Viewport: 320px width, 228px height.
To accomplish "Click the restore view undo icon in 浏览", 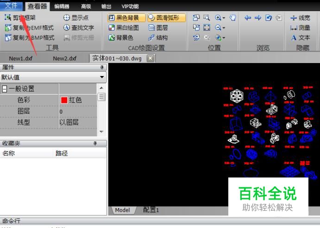I will [x=269, y=18].
